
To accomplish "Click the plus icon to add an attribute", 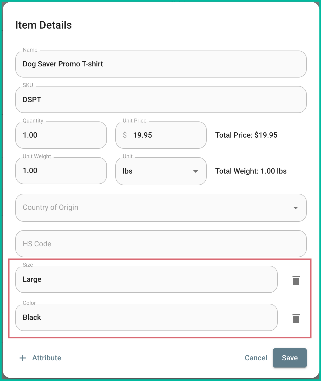I will [23, 358].
